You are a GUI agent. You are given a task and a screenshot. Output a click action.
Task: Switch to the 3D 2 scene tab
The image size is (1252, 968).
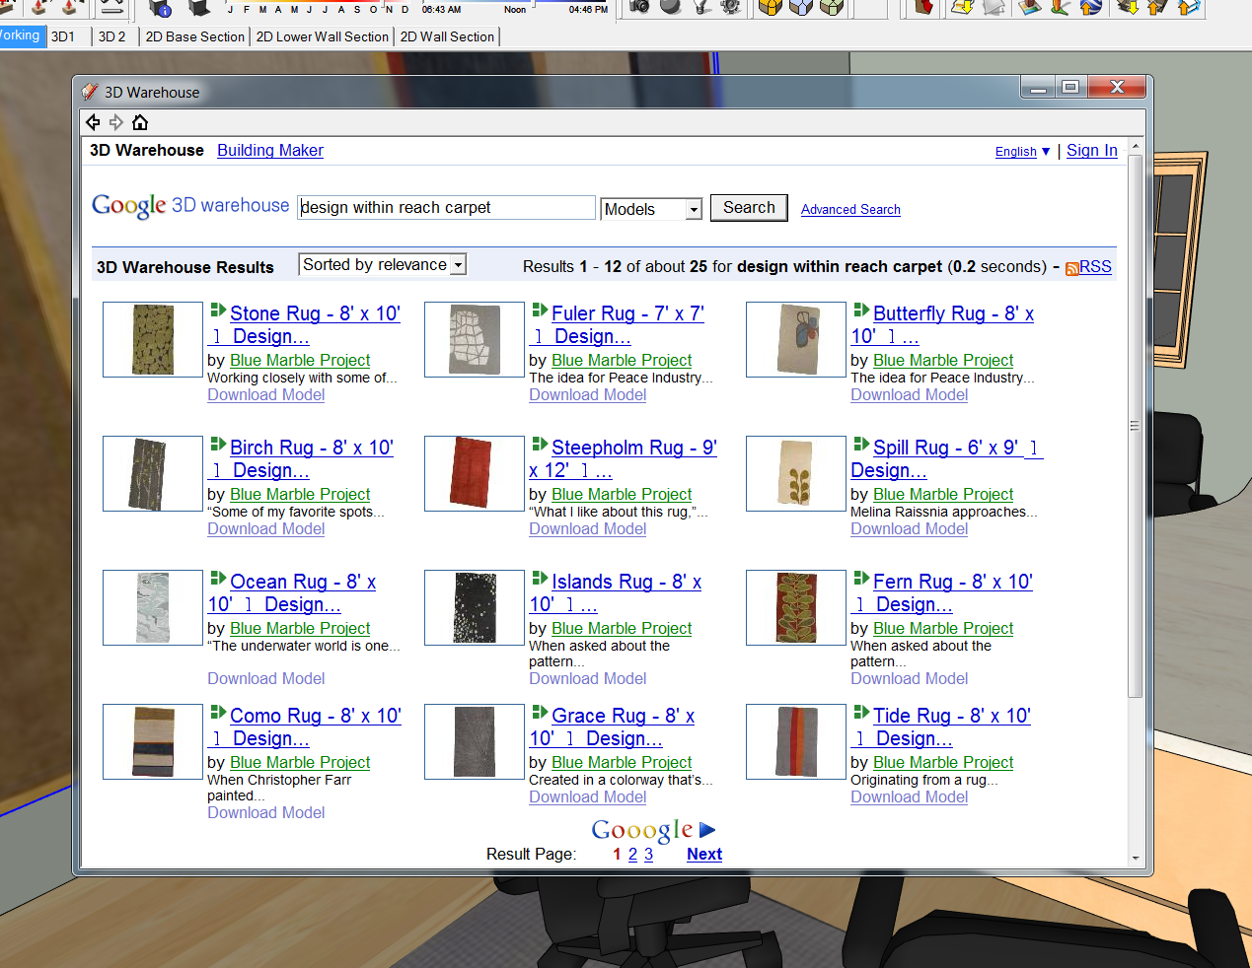coord(111,36)
